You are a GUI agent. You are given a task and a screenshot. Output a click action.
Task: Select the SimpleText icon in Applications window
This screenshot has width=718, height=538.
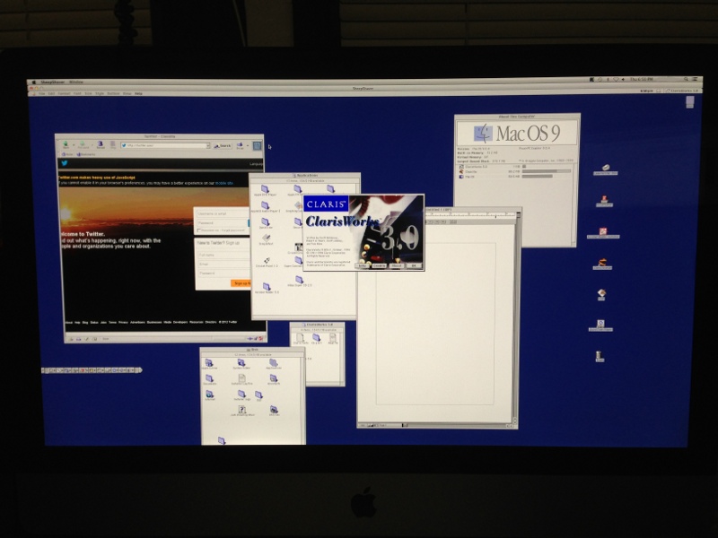click(266, 238)
